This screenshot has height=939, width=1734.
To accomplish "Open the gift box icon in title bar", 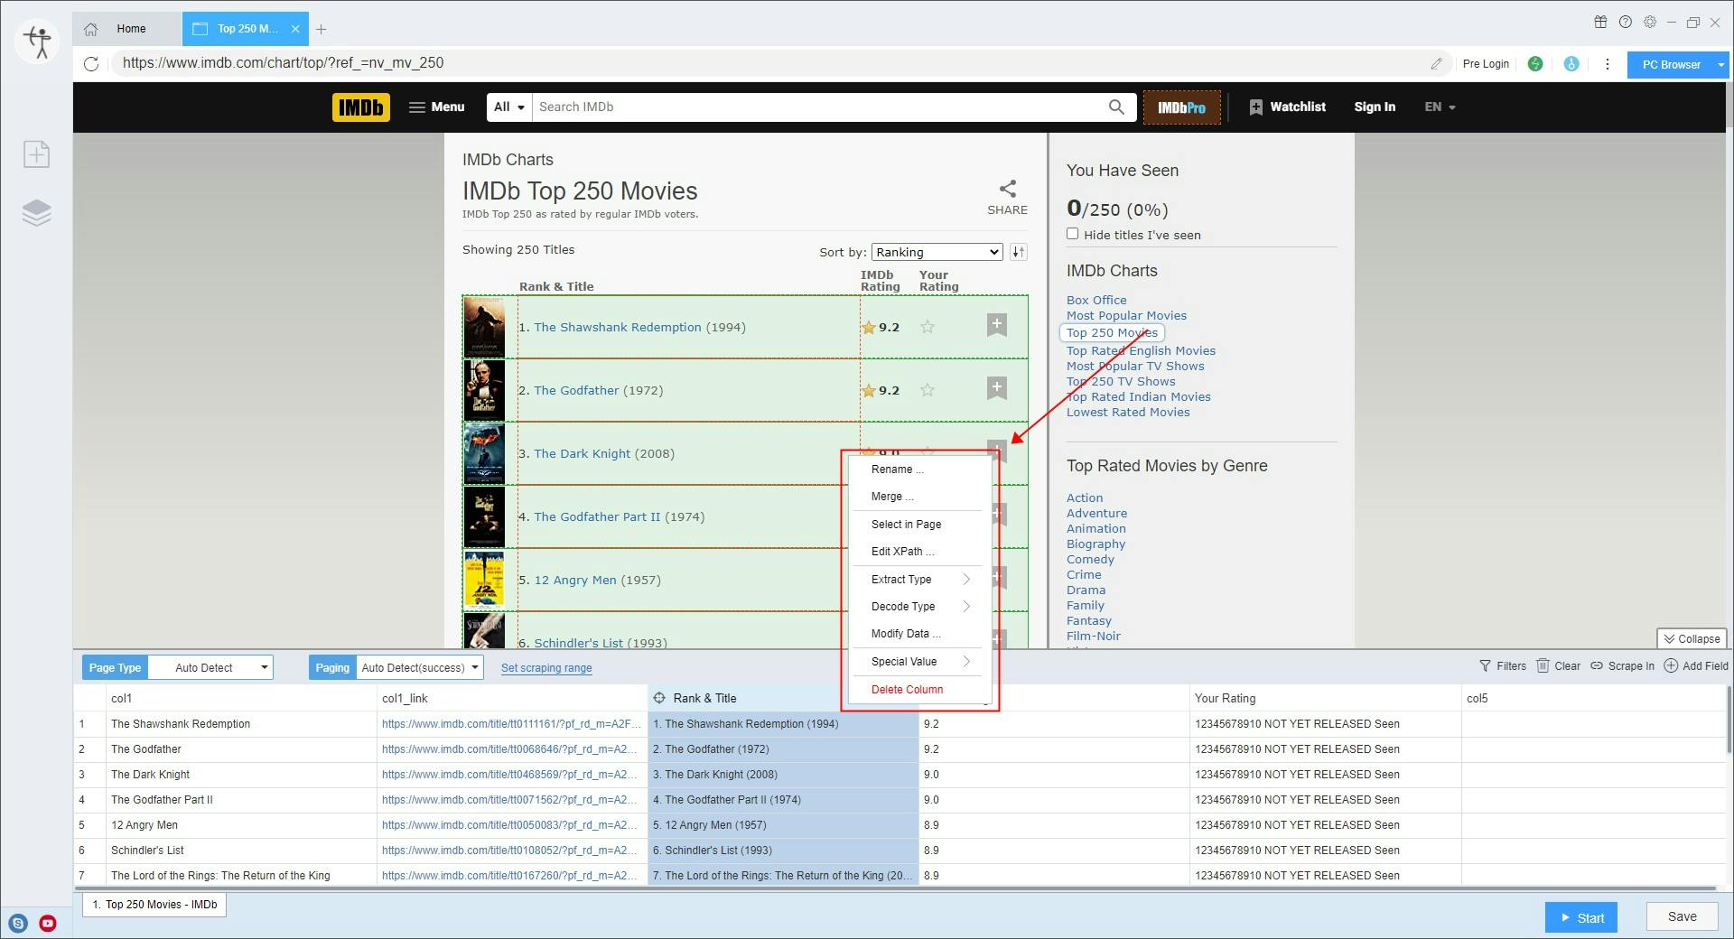I will tap(1600, 23).
